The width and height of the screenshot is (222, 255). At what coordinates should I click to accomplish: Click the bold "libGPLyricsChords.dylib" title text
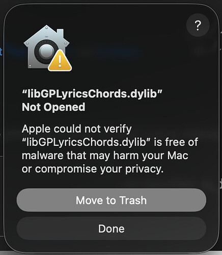(92, 93)
